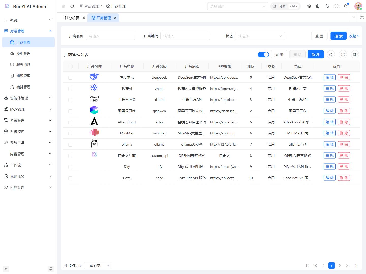The height and width of the screenshot is (274, 366).
Task: Check the select-all header checkbox
Action: click(71, 66)
